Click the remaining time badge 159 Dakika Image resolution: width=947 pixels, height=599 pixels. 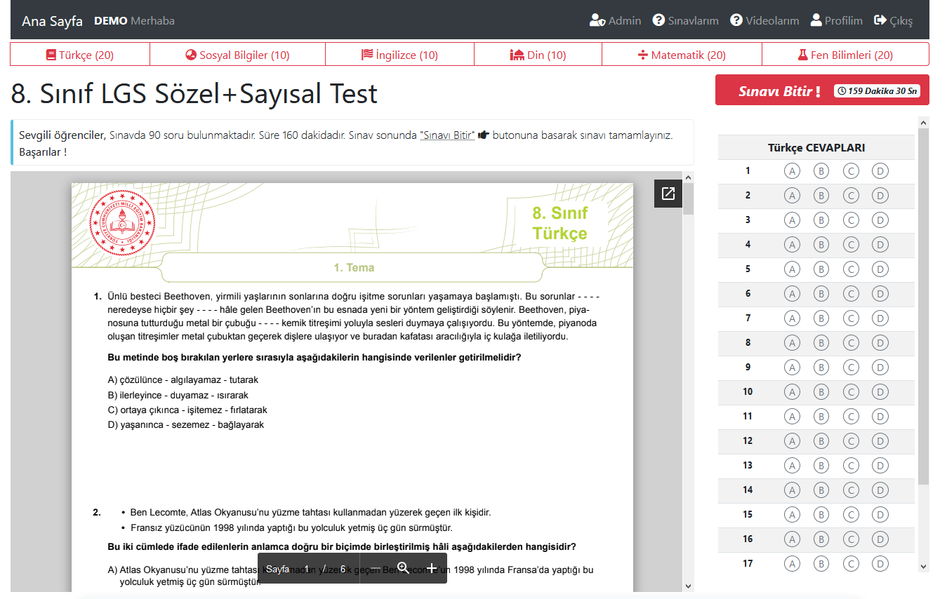877,90
